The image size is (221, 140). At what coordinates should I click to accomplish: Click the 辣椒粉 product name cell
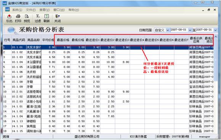[34, 121]
